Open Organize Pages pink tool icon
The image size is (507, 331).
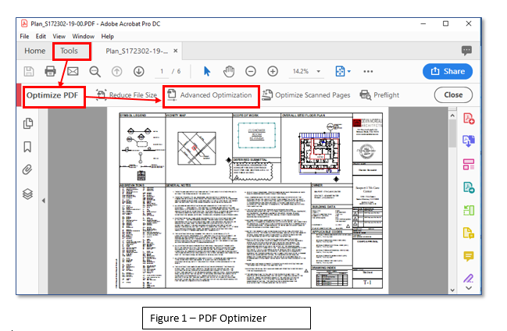tap(469, 164)
